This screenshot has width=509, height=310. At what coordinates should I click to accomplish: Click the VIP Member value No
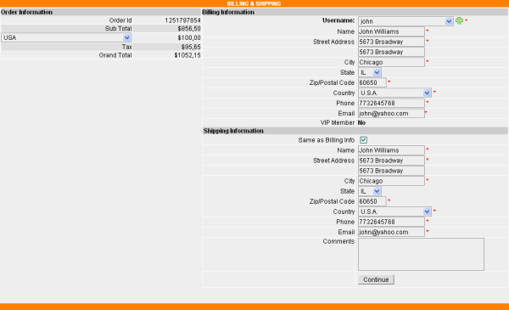[x=361, y=122]
